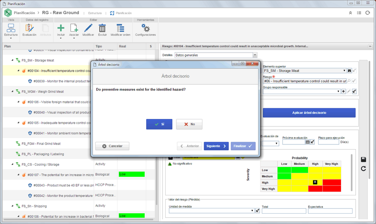Viewport: 376px width, 224px height.
Task: Click the Tipo column header
Action: point(106,46)
